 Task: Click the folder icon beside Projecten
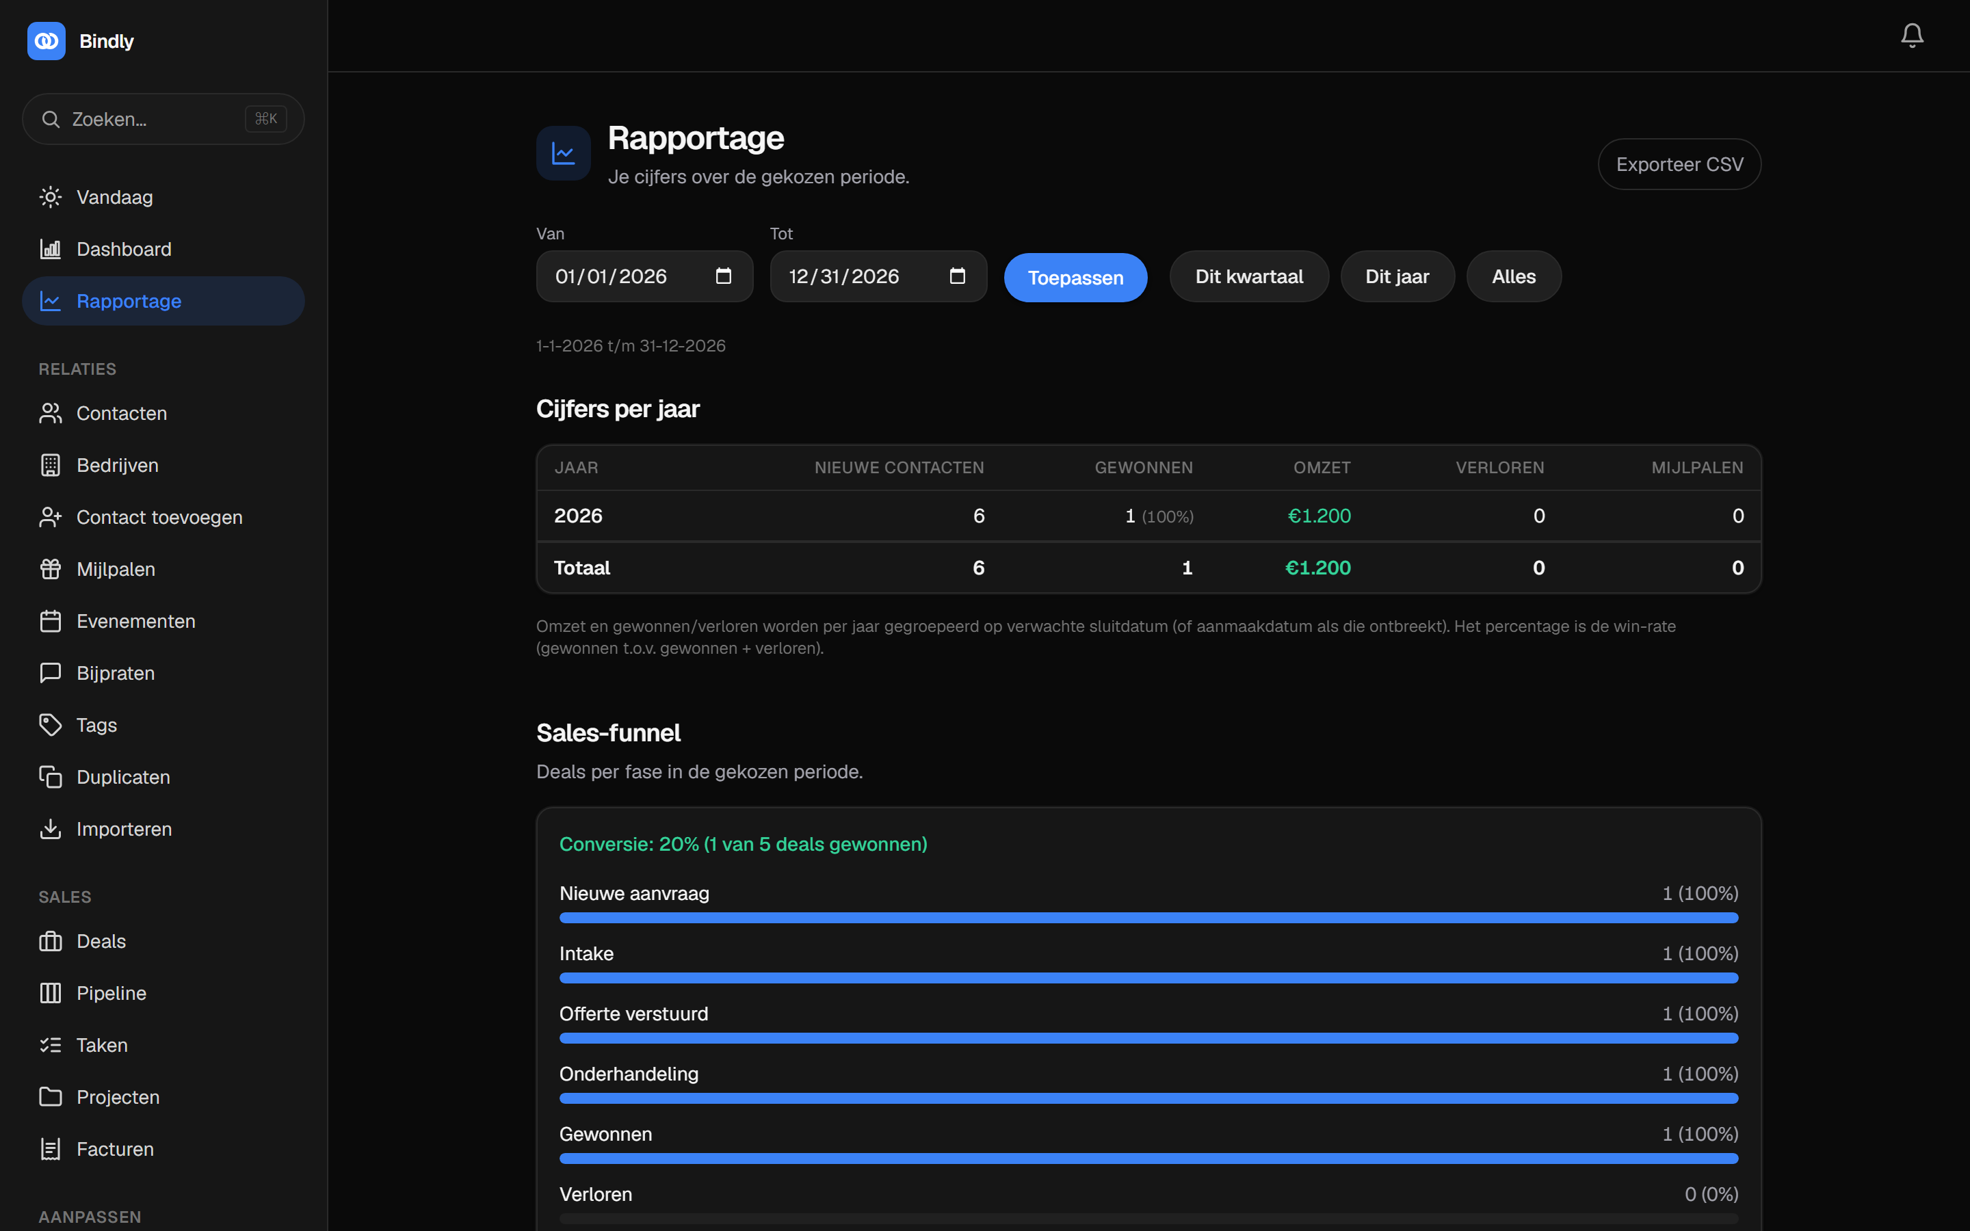tap(51, 1098)
